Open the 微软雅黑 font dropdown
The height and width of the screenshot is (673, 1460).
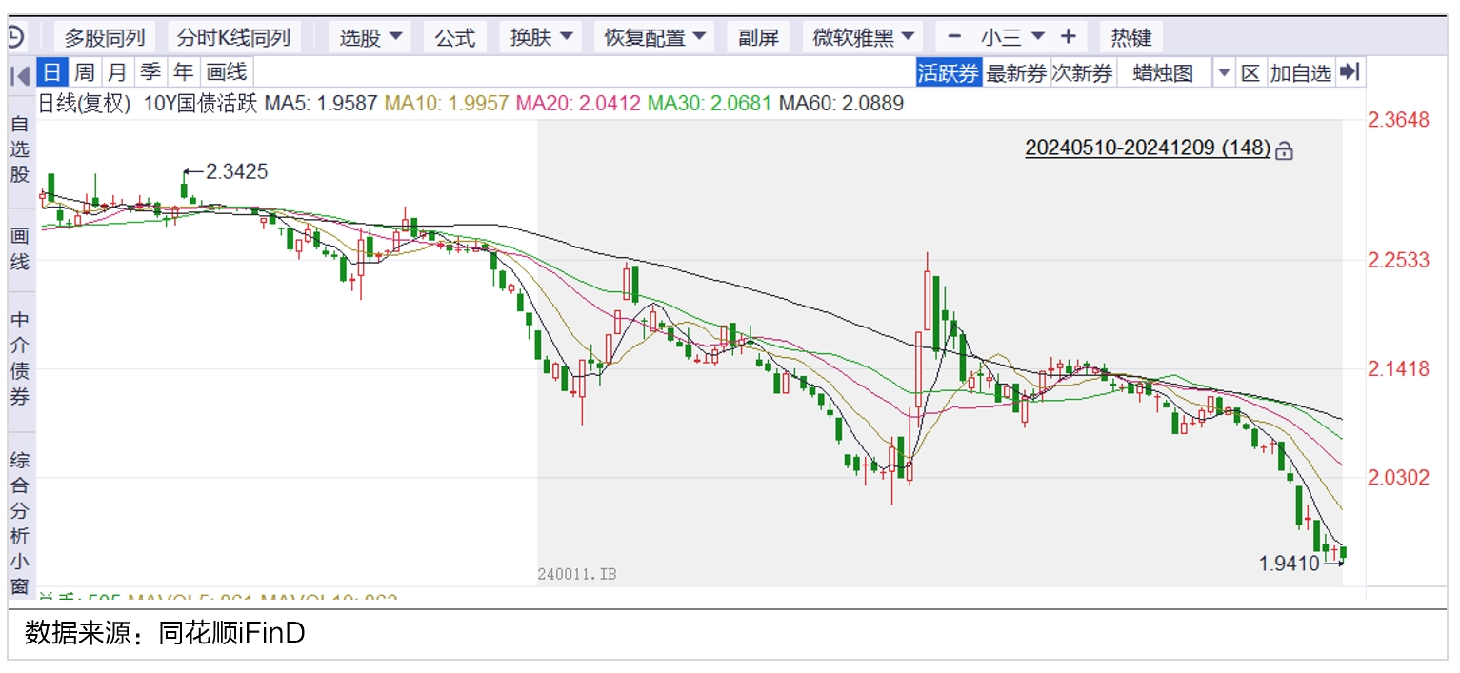tap(863, 37)
